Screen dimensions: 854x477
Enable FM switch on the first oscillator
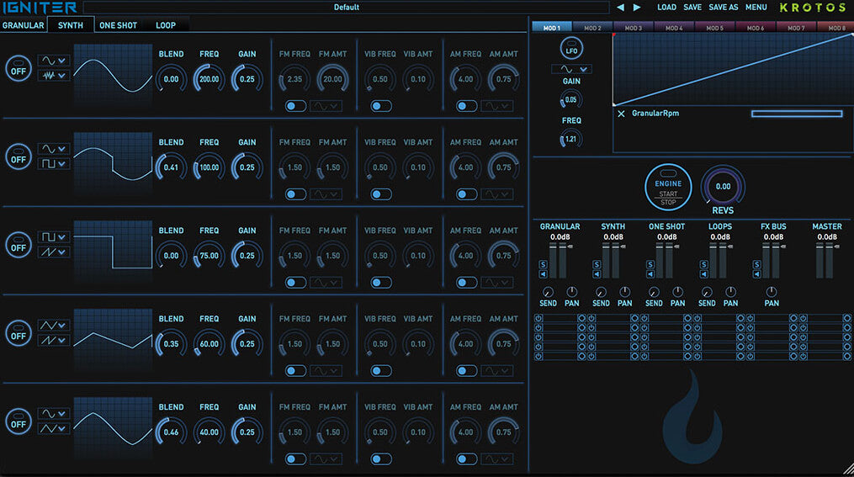tap(295, 106)
